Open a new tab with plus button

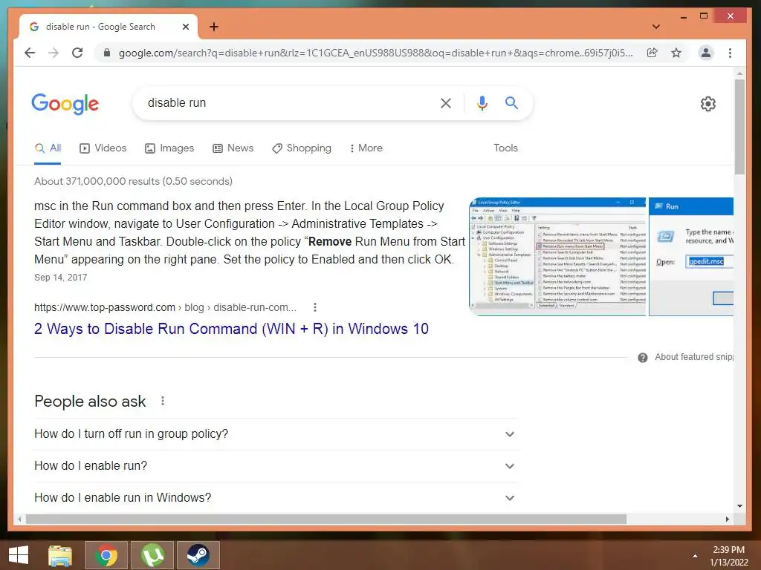coord(214,27)
